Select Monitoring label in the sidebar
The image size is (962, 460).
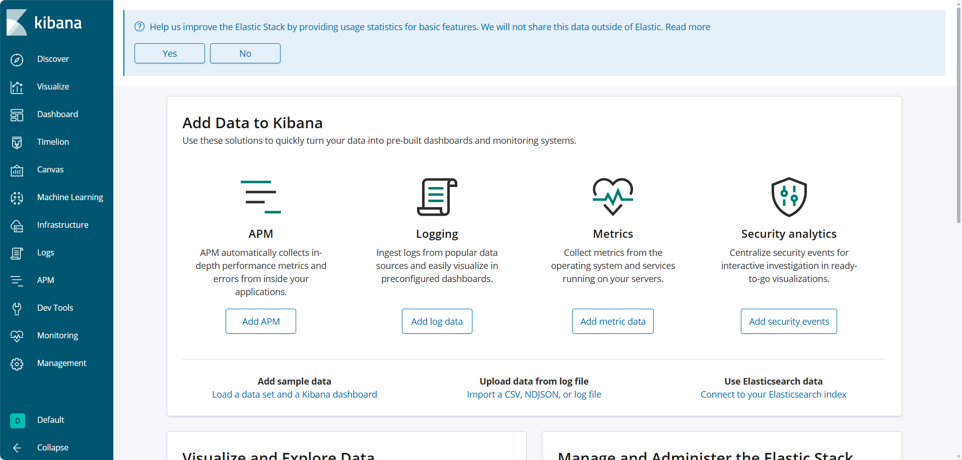(x=57, y=335)
